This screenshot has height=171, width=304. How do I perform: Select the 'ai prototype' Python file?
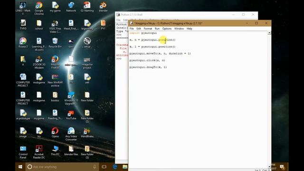[23, 114]
